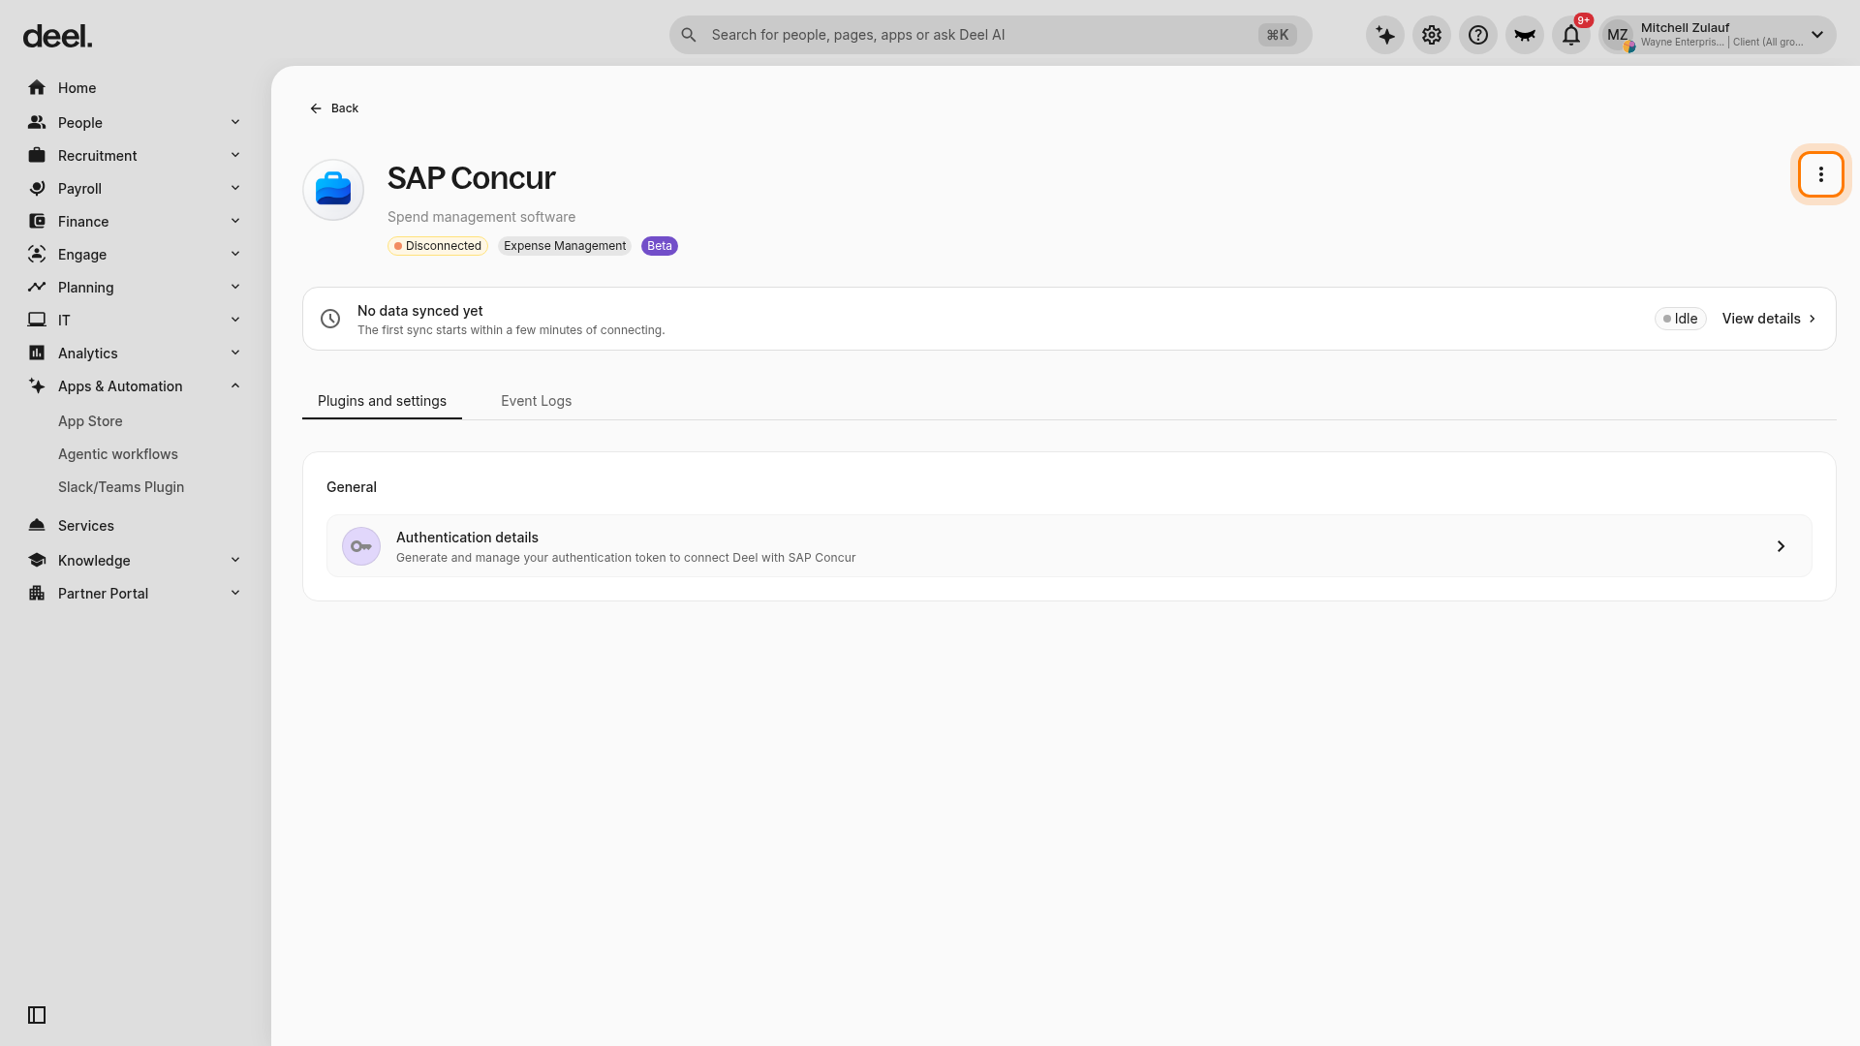
Task: Click the Expense Management tag
Action: click(565, 246)
